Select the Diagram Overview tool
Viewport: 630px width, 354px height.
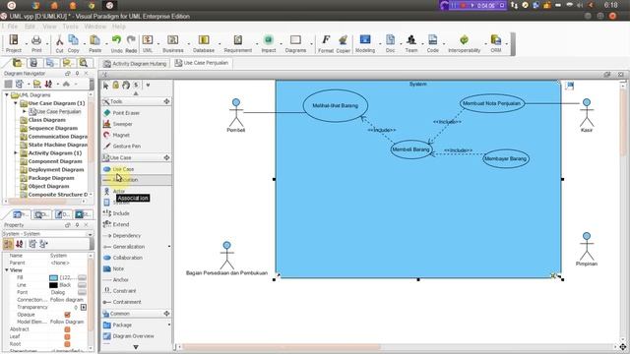click(136, 336)
